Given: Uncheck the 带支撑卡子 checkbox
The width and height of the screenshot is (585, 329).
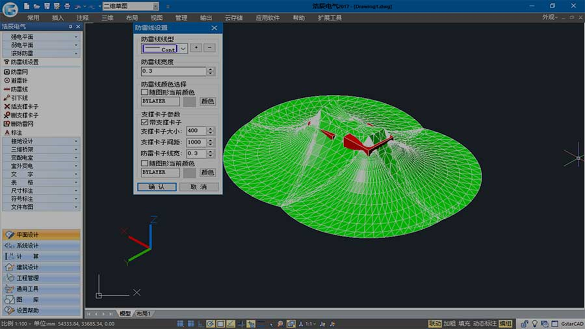Looking at the screenshot, I should coord(145,122).
